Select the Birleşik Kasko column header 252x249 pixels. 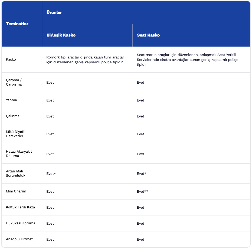pos(61,35)
